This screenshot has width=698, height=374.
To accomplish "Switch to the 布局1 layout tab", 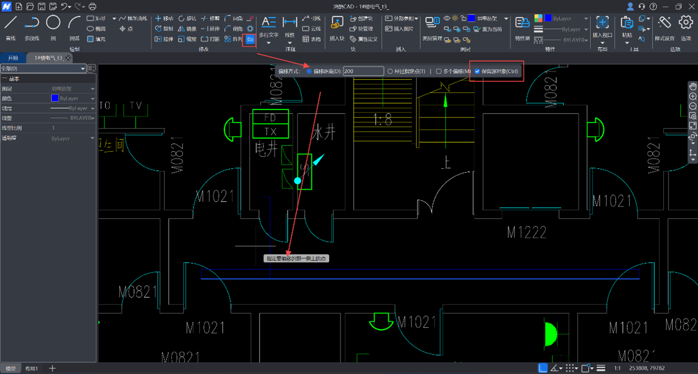I will coord(31,369).
